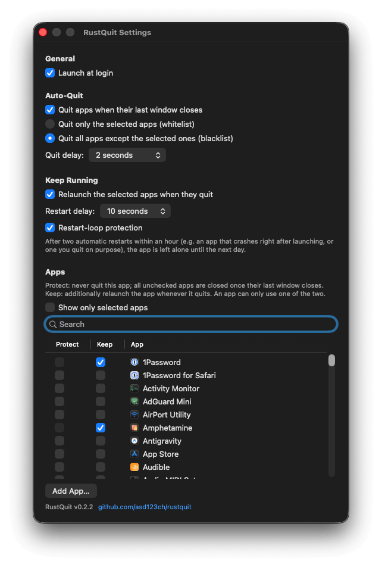Click the AirPort Utility wifi icon
The width and height of the screenshot is (382, 567).
coord(134,415)
